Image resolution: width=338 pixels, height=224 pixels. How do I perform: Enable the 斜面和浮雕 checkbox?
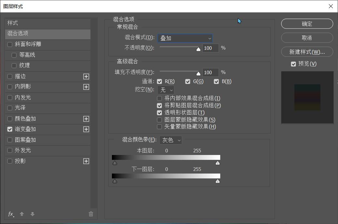pos(10,44)
